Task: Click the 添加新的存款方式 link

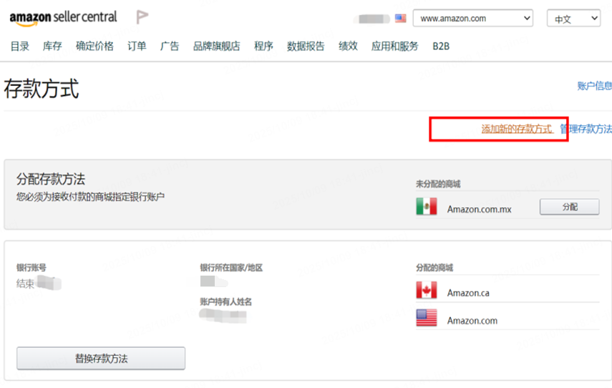Action: (x=517, y=129)
